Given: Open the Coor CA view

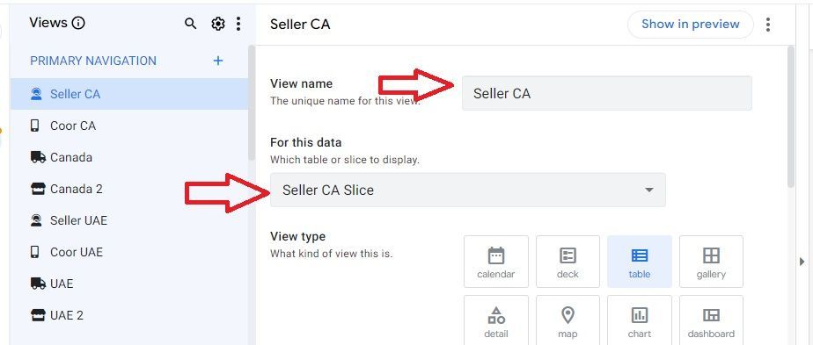Looking at the screenshot, I should [129, 126].
